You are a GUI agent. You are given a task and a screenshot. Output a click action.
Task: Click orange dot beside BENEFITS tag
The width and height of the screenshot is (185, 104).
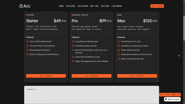click(x=28, y=89)
